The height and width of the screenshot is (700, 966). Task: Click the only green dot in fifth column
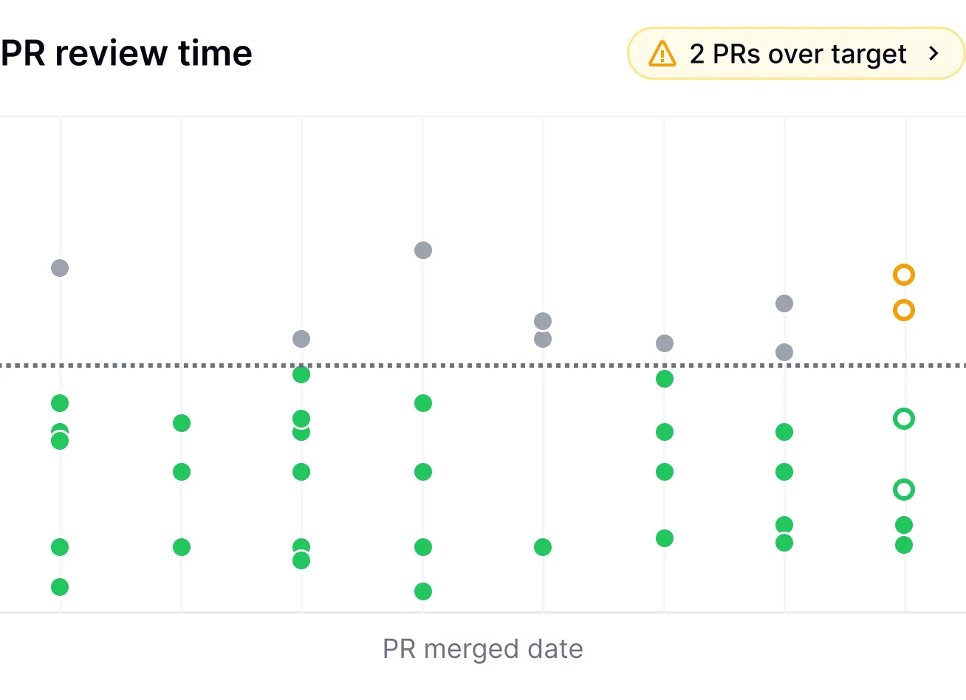point(543,547)
